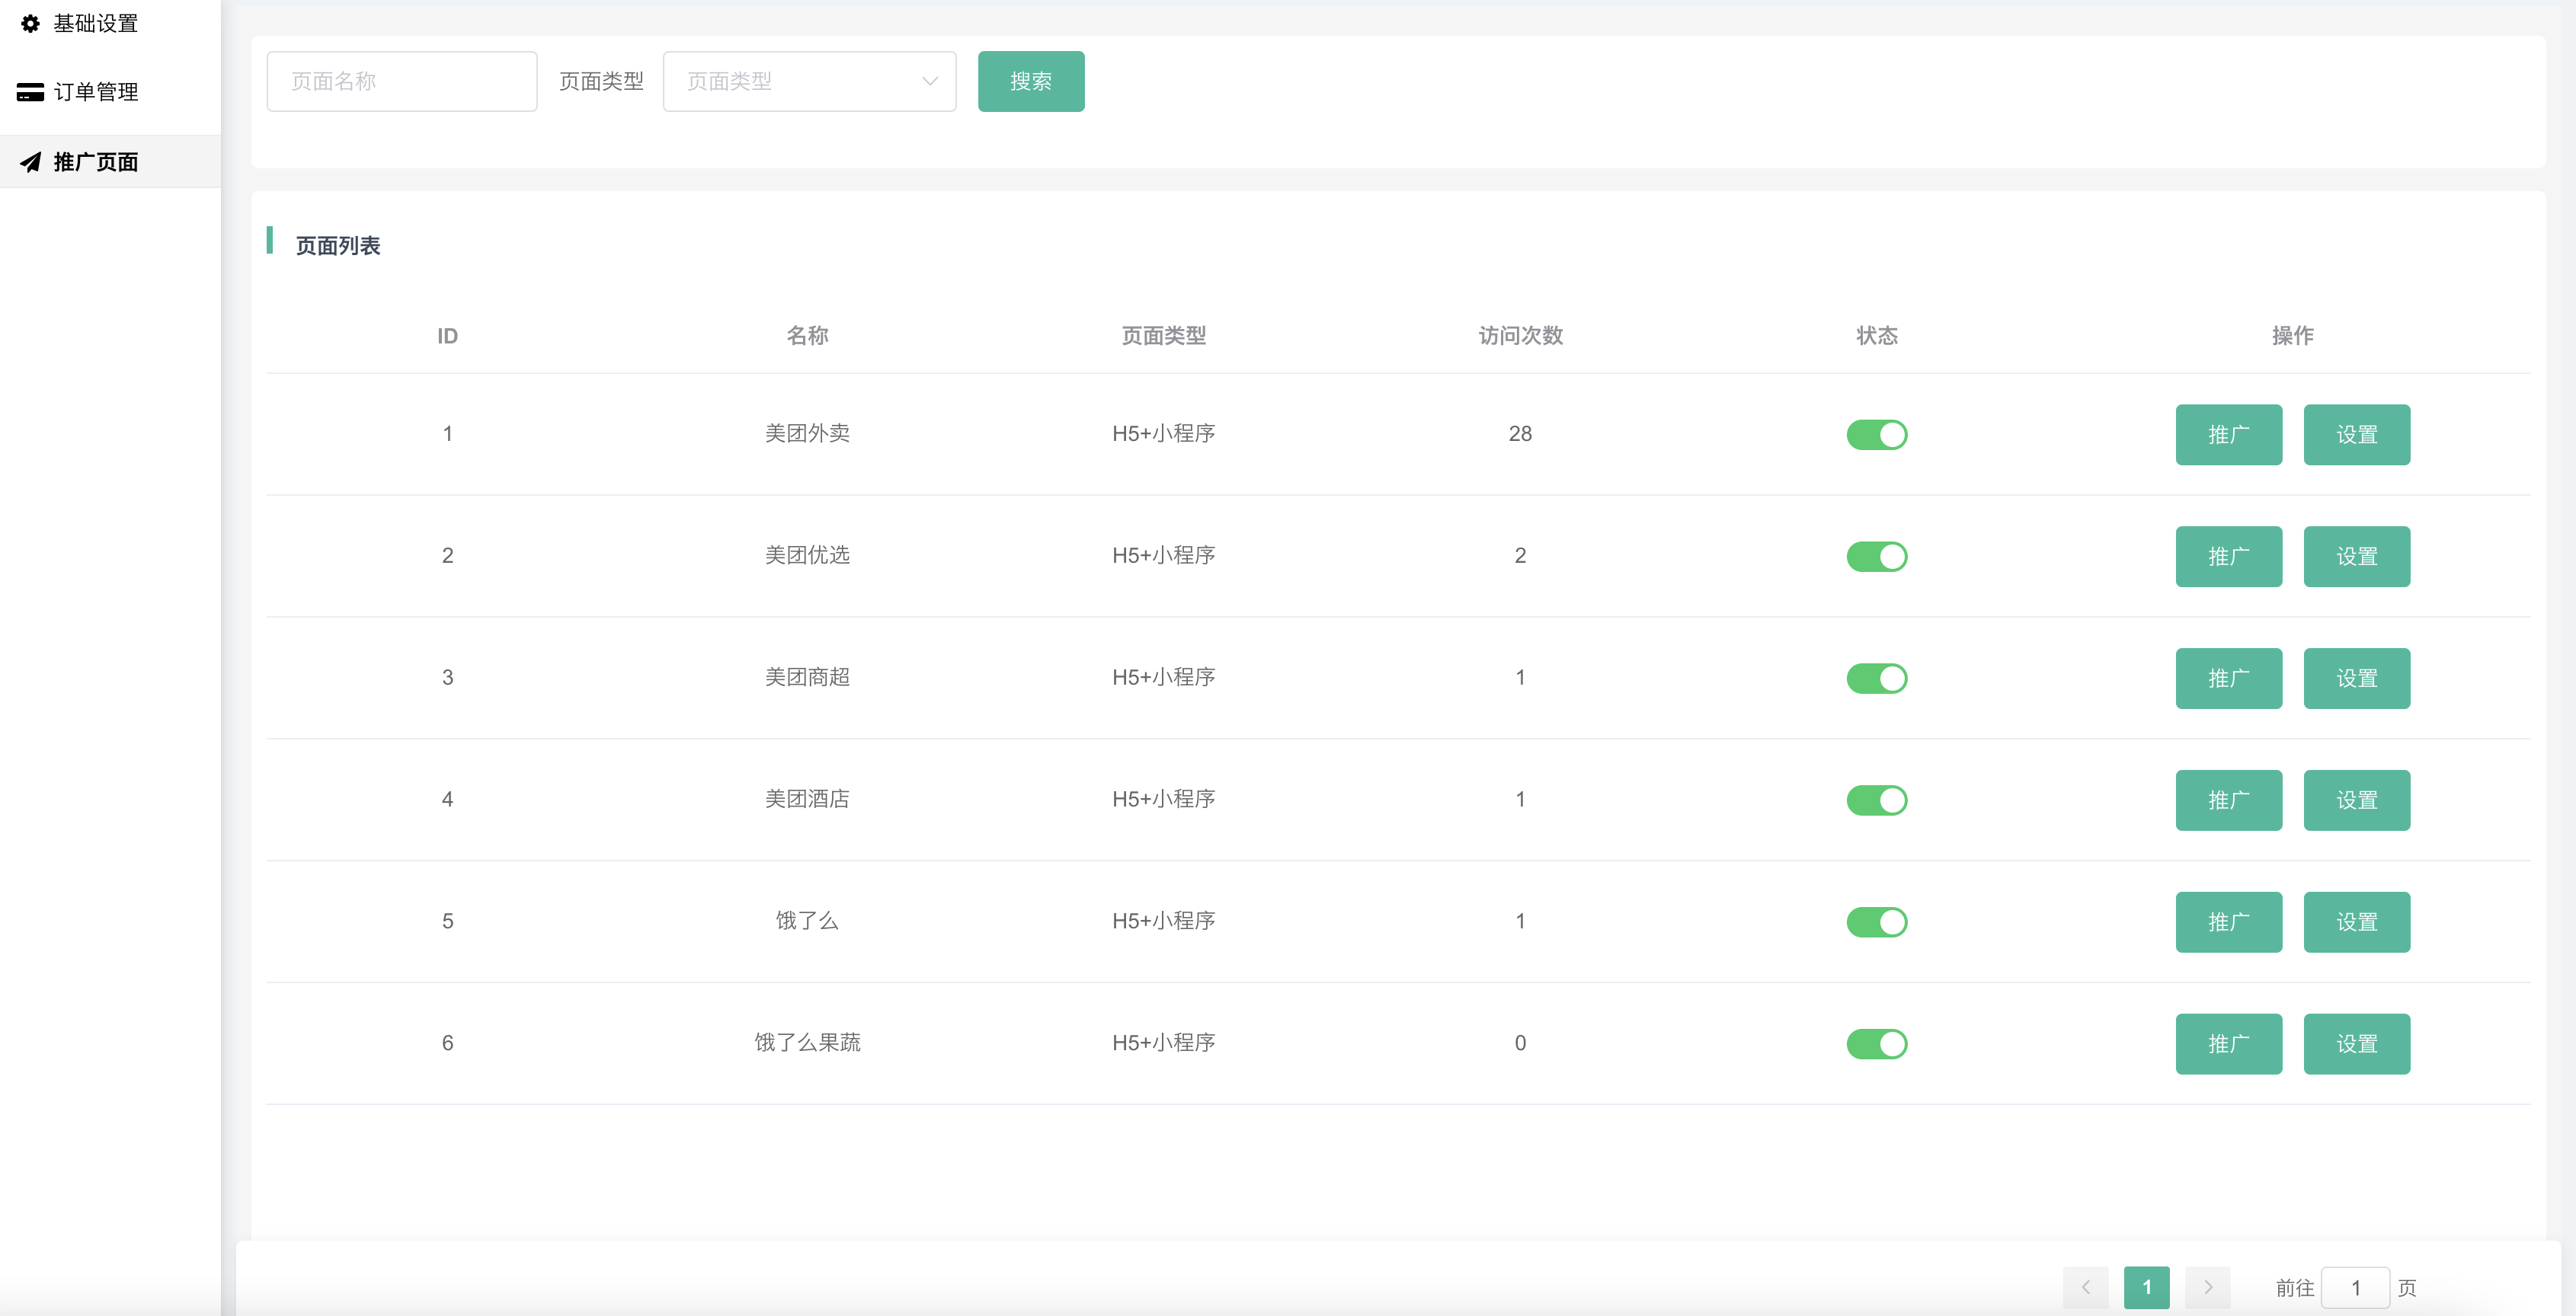Image resolution: width=2576 pixels, height=1316 pixels.
Task: Click the 状态 column header
Action: tap(1877, 336)
